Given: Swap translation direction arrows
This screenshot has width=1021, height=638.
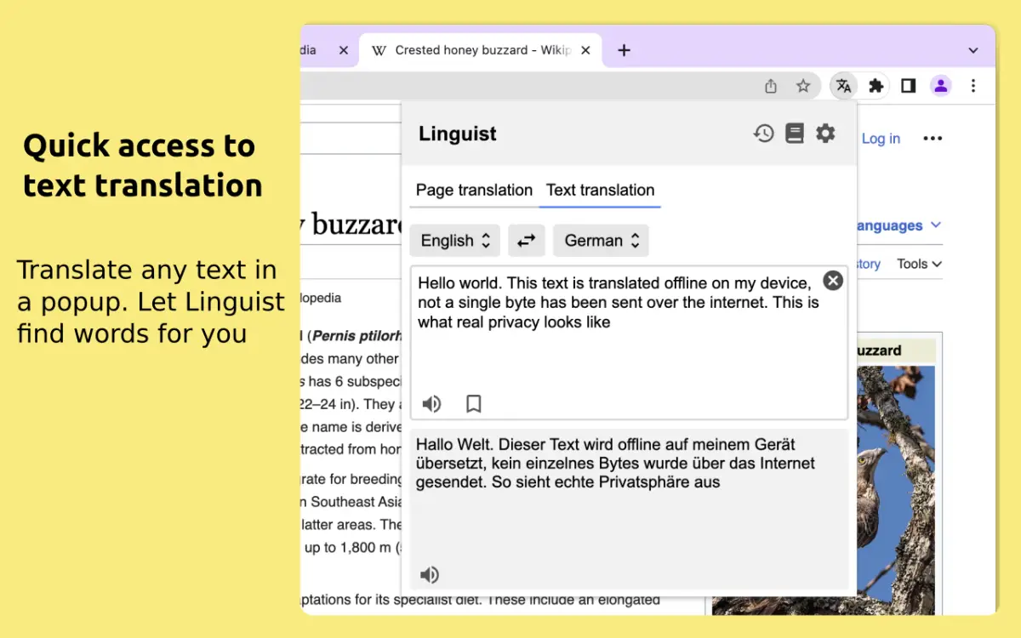Looking at the screenshot, I should pyautogui.click(x=526, y=241).
